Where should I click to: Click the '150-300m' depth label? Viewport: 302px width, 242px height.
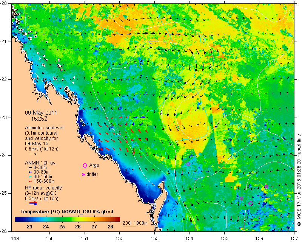pos(44,181)
